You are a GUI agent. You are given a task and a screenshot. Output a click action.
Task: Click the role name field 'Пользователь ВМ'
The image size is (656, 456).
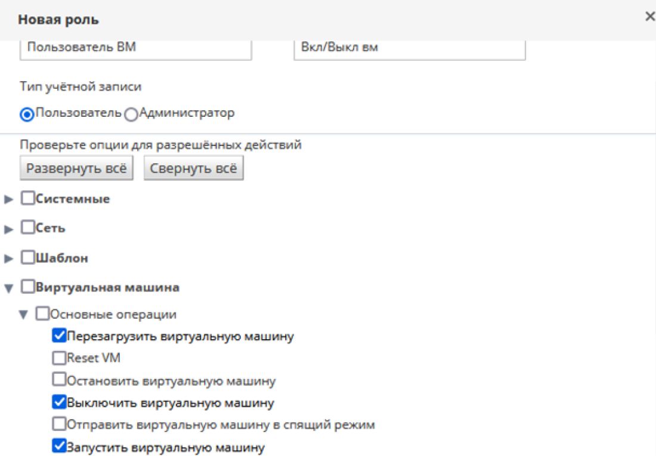point(135,48)
